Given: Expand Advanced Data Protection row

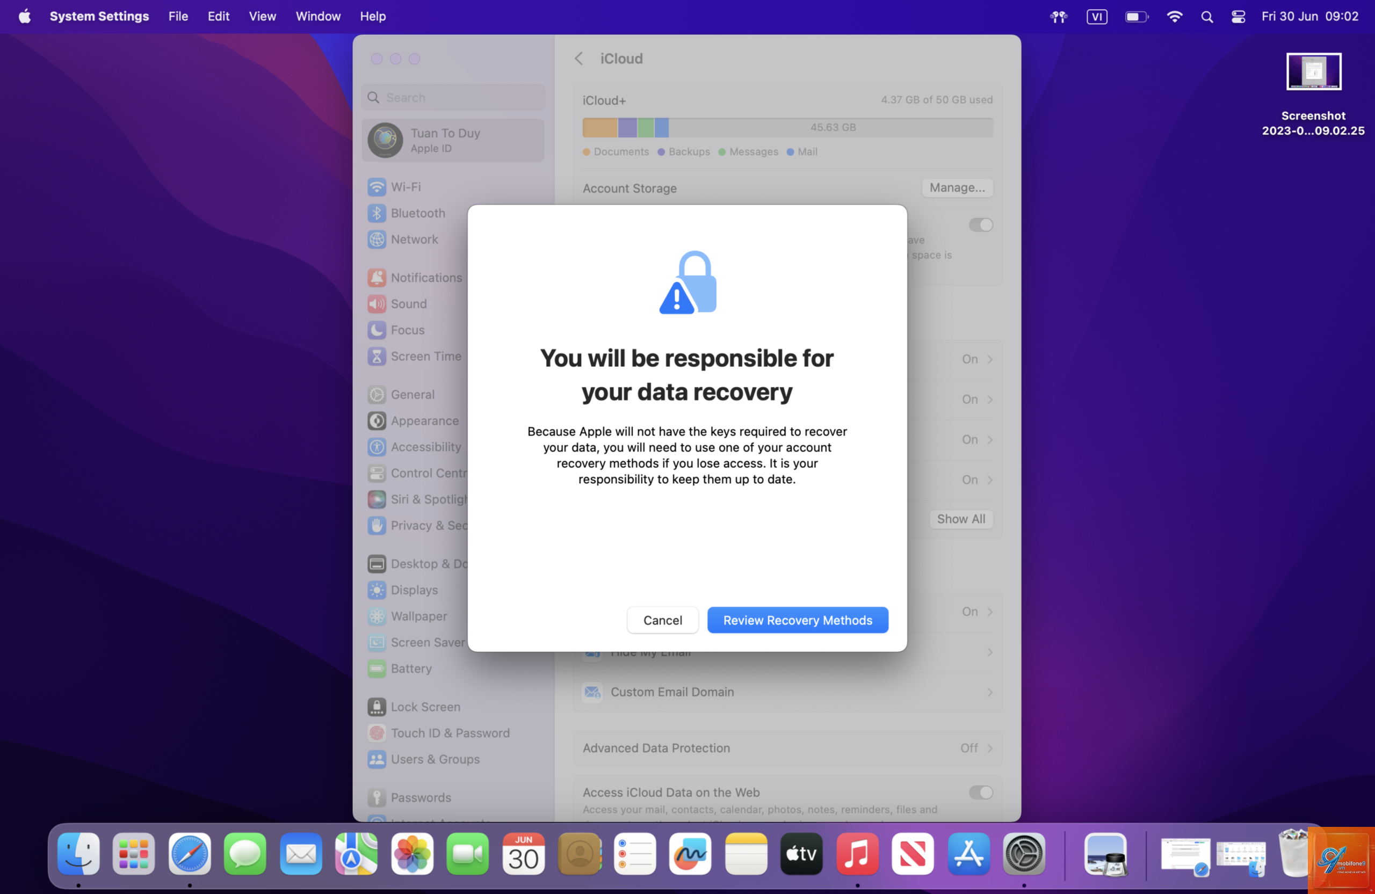Looking at the screenshot, I should pos(787,748).
